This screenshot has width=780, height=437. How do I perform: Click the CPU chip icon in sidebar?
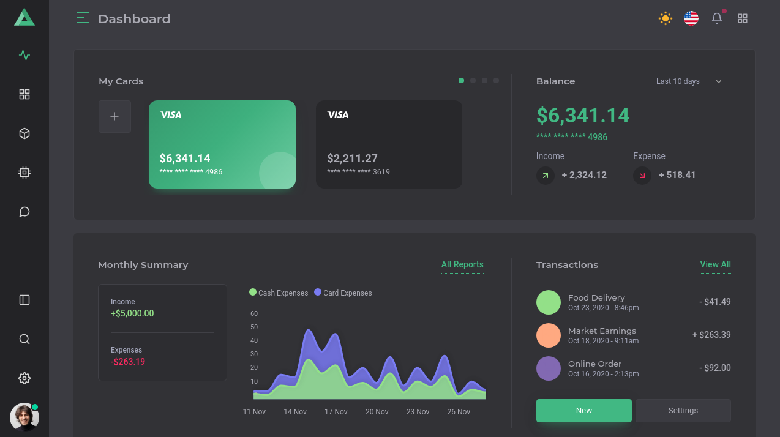click(x=24, y=173)
